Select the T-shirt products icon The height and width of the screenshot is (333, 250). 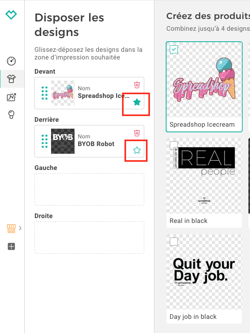pos(11,79)
